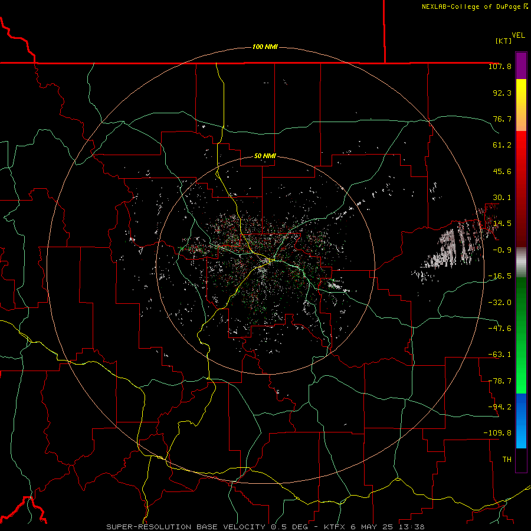Select the -32.0 legend value
The height and width of the screenshot is (531, 531).
click(500, 302)
